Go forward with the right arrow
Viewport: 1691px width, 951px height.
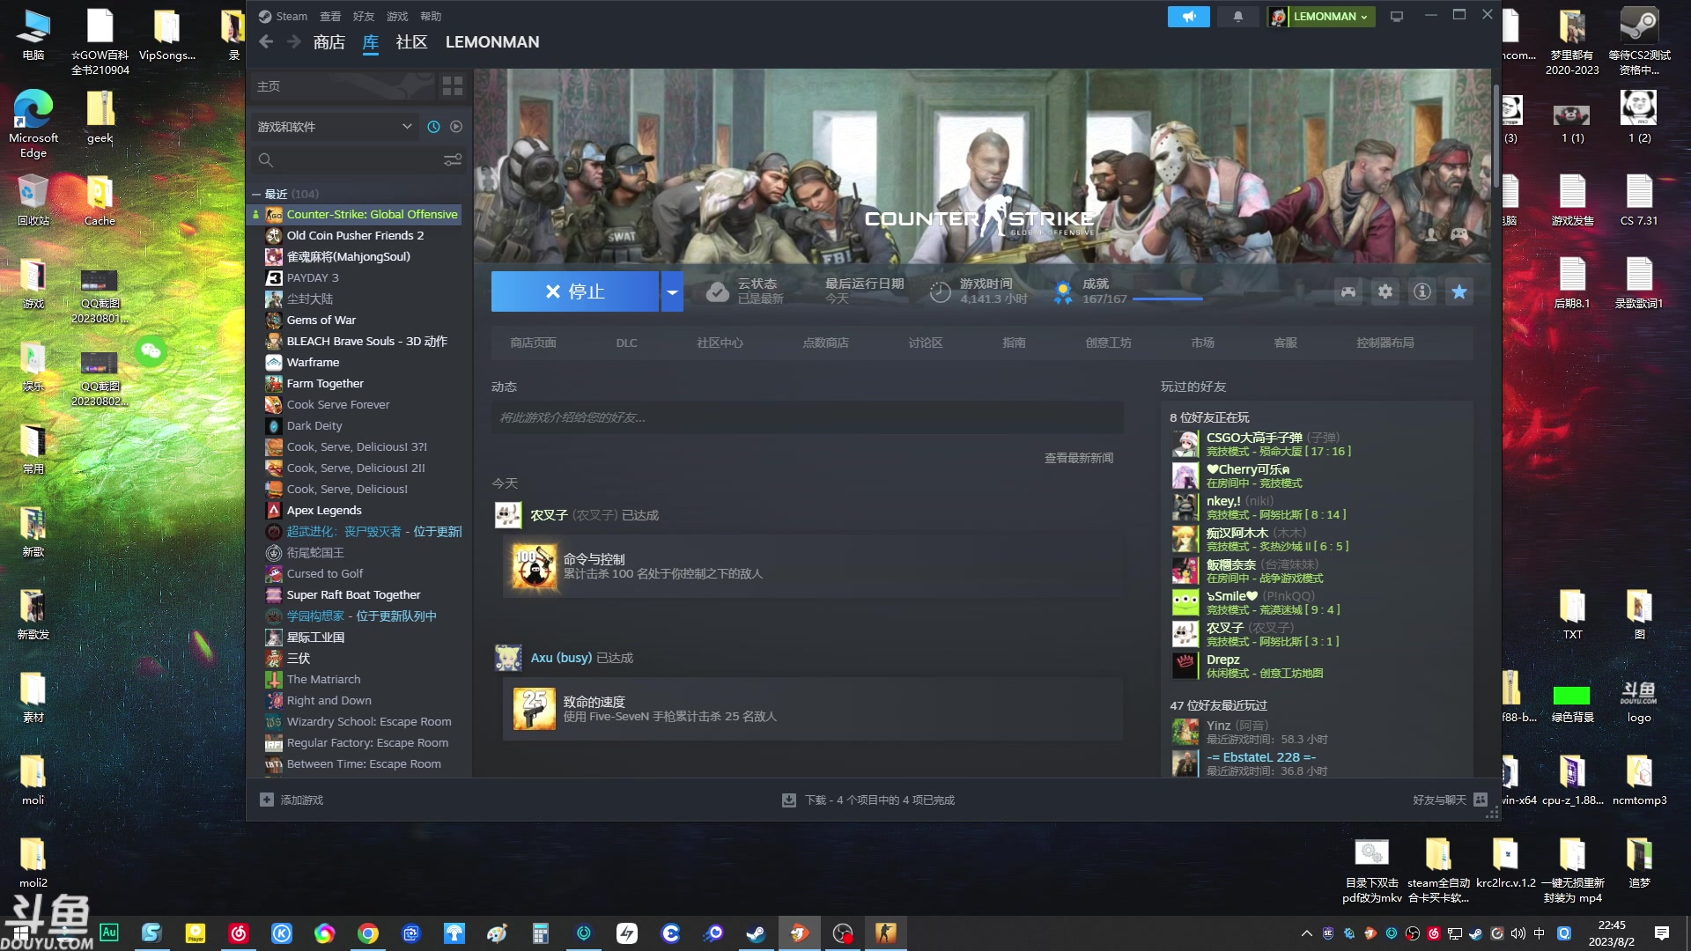[294, 41]
